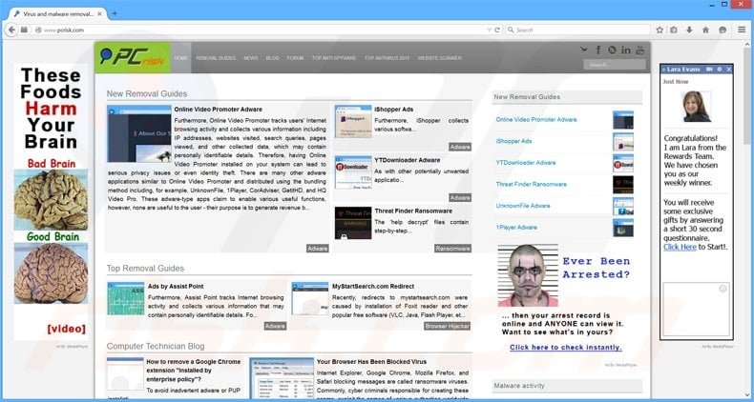Open PCrisk Facebook page icon
The image size is (754, 402).
click(598, 50)
